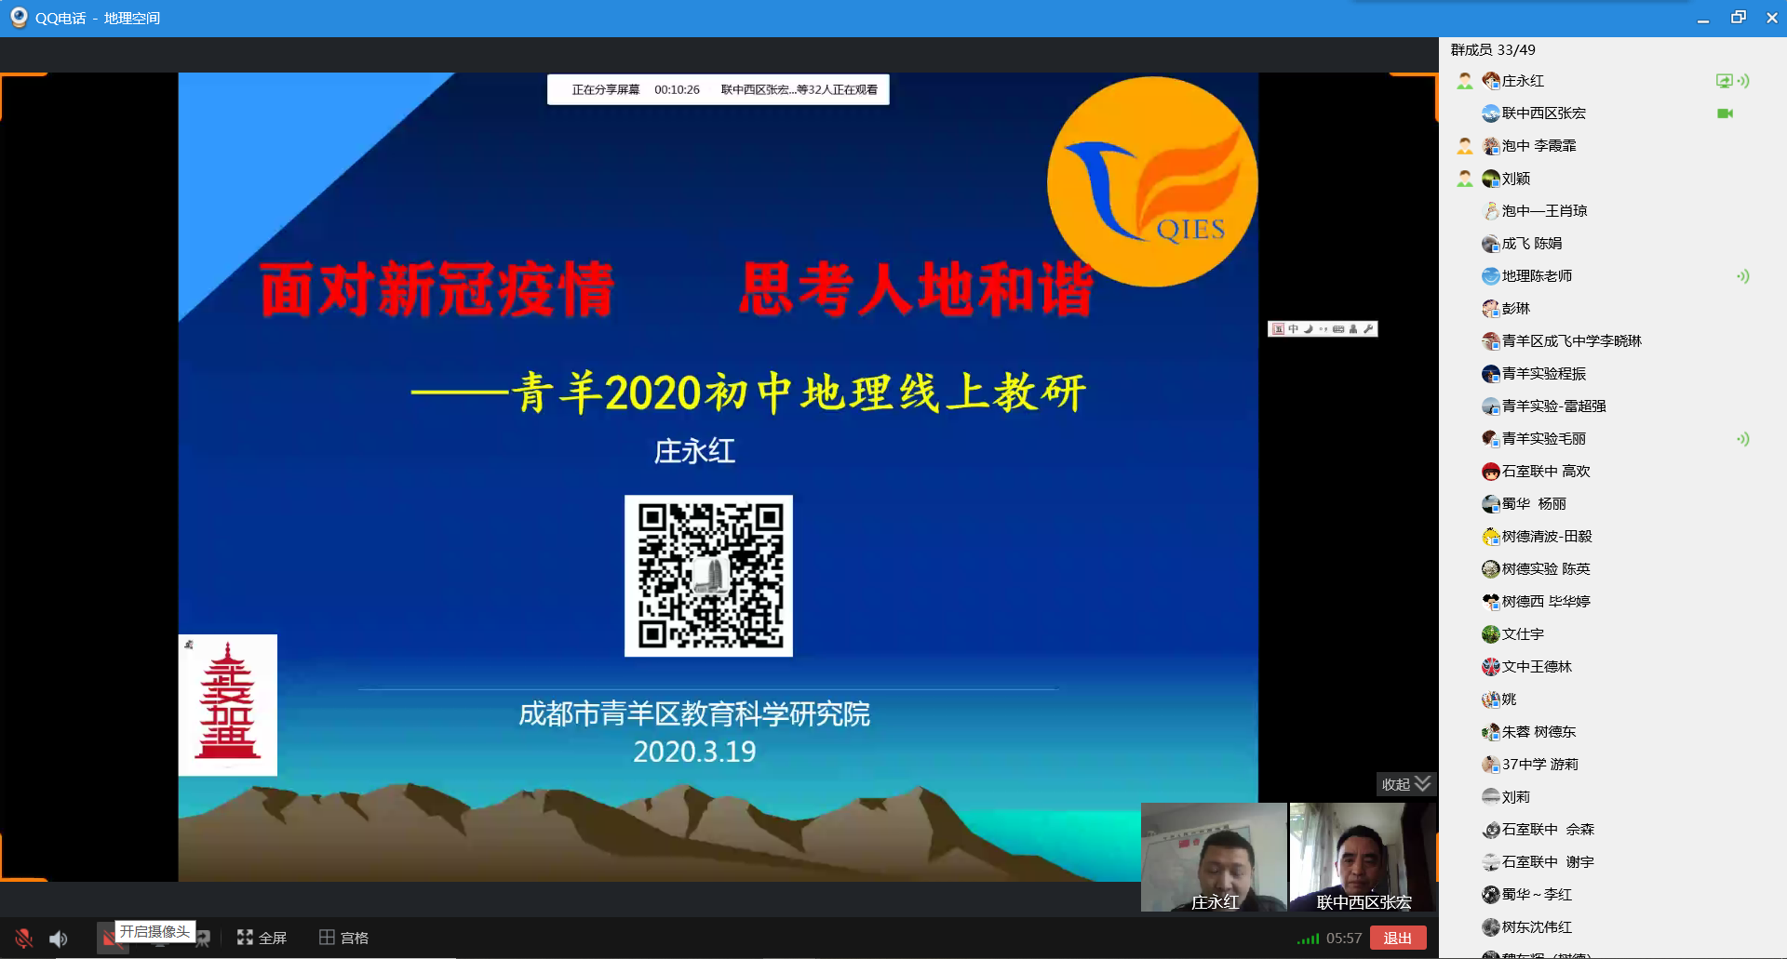Screen dimensions: 1787x959
Task: Select member 刘颖 in member list
Action: (x=1515, y=179)
